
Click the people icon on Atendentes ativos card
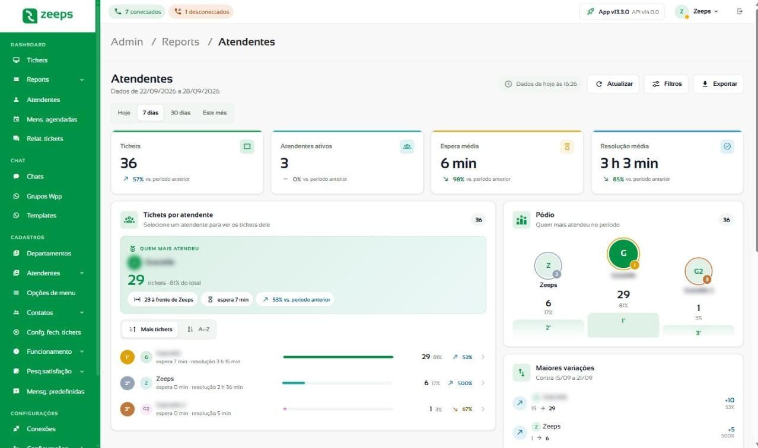[x=407, y=146]
